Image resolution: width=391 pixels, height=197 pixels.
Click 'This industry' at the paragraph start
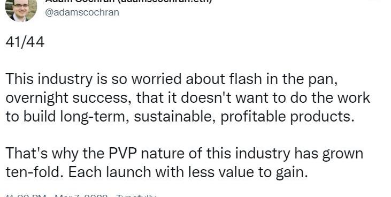tap(49, 79)
